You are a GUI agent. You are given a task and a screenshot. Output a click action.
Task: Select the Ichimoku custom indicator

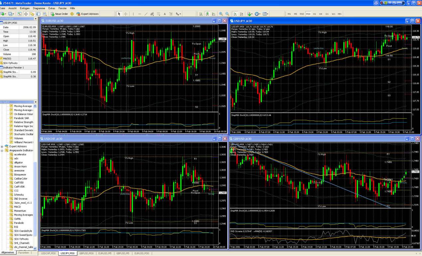[x=19, y=195]
